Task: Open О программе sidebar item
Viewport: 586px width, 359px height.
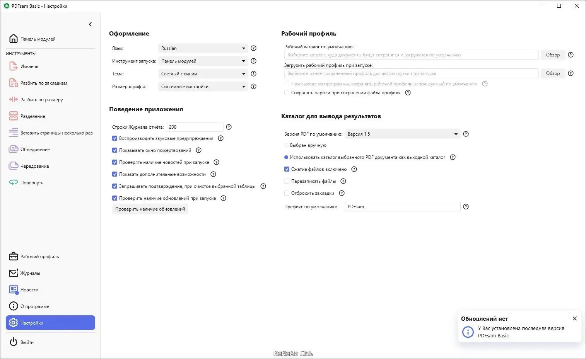Action: tap(35, 306)
